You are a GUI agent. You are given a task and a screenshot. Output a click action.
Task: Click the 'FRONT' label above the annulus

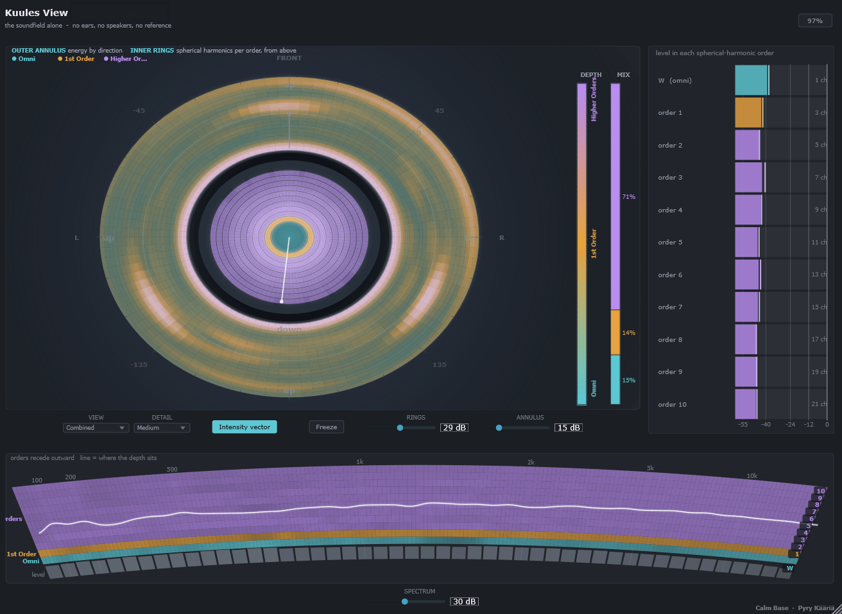tap(289, 58)
